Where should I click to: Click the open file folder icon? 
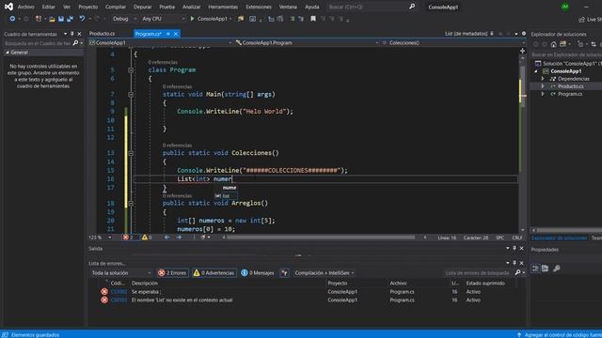tap(52, 19)
